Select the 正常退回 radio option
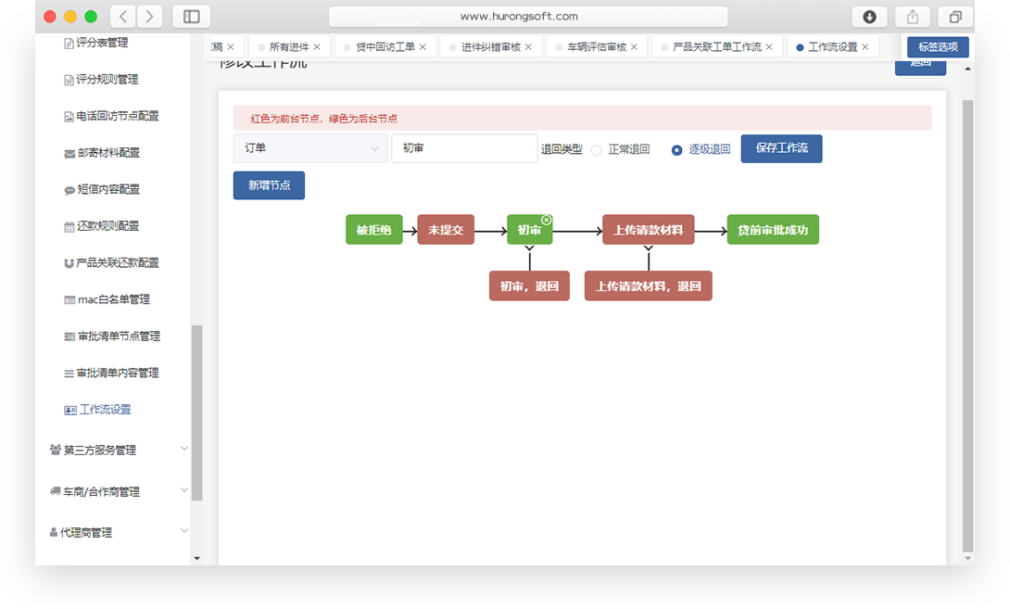The height and width of the screenshot is (609, 1010). click(x=597, y=150)
